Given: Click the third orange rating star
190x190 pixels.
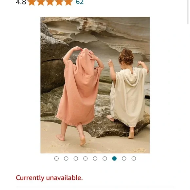Looking at the screenshot, I should coord(50,2).
